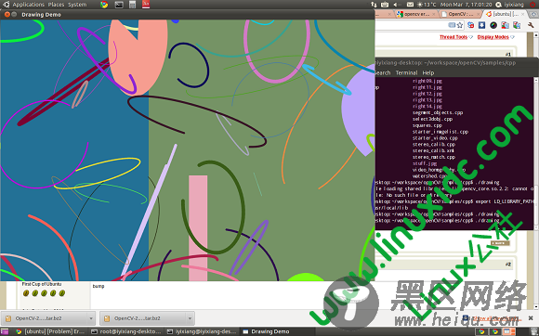Click the first Chrome extension after the star
The height and width of the screenshot is (336, 539).
471,25
